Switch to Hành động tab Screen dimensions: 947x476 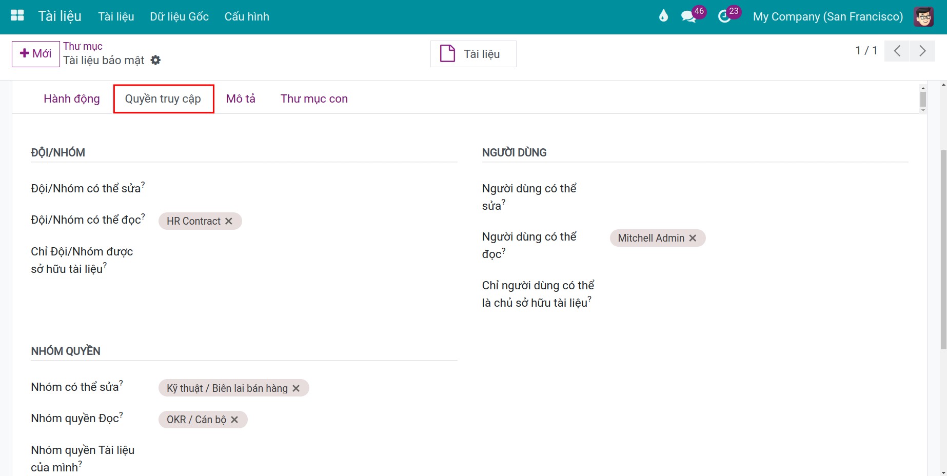72,98
